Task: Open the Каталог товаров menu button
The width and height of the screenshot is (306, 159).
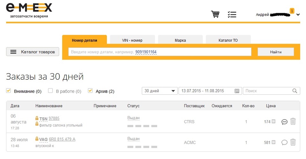Action: (x=33, y=52)
